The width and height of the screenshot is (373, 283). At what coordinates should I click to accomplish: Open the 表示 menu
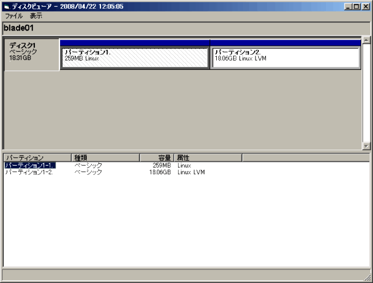(36, 16)
